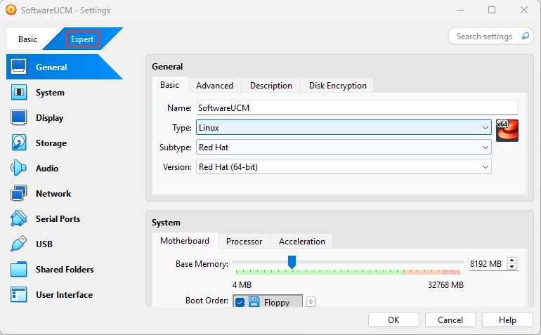Maximize the Settings window
Image resolution: width=541 pixels, height=335 pixels.
click(492, 10)
